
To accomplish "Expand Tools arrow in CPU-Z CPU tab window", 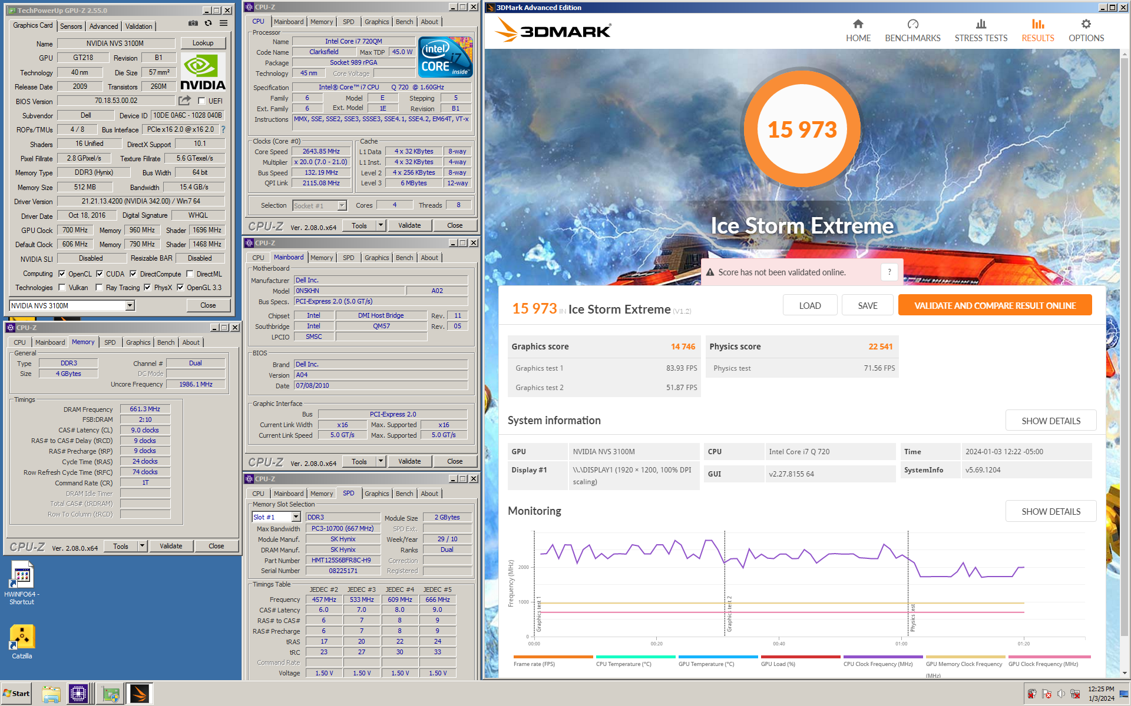I will tap(381, 225).
